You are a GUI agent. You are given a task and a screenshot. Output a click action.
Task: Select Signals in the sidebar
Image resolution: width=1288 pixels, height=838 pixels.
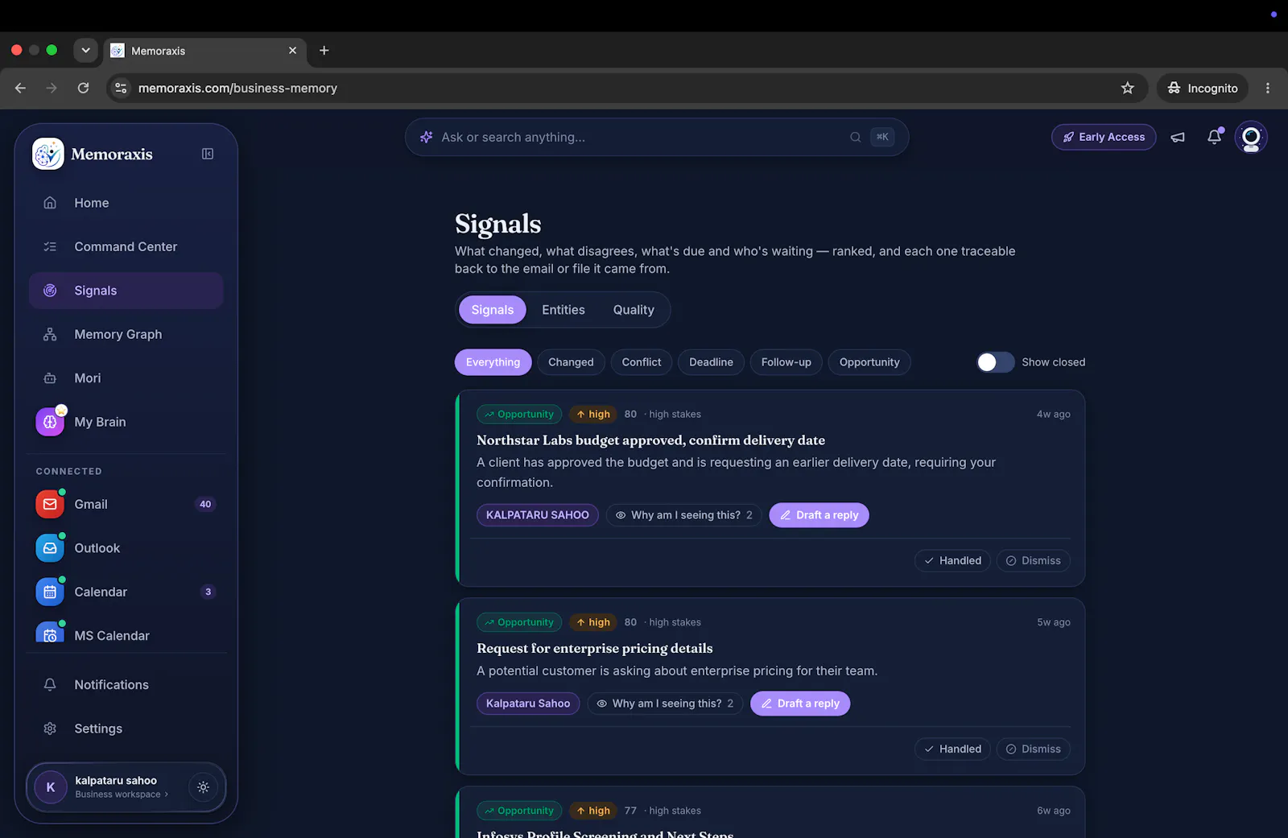point(126,291)
